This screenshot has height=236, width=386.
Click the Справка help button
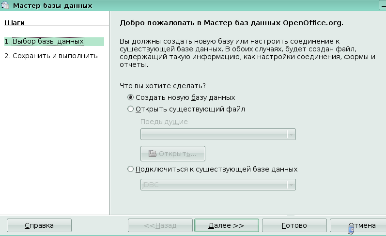pos(39,225)
